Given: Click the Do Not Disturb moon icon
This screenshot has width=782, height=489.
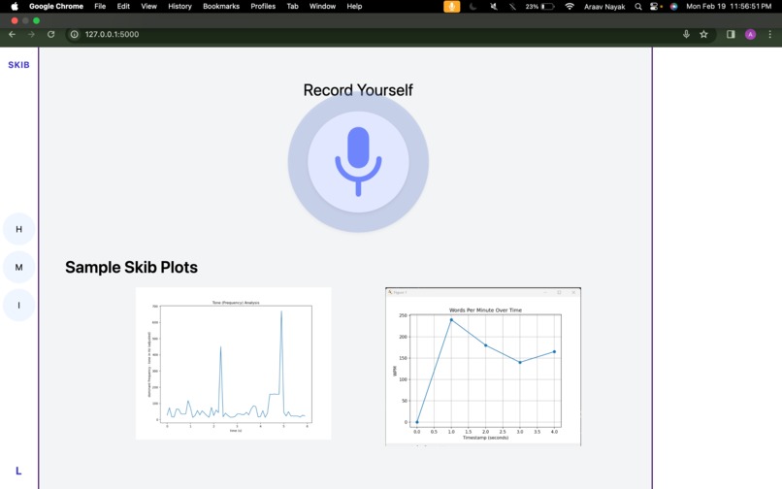Looking at the screenshot, I should click(472, 7).
